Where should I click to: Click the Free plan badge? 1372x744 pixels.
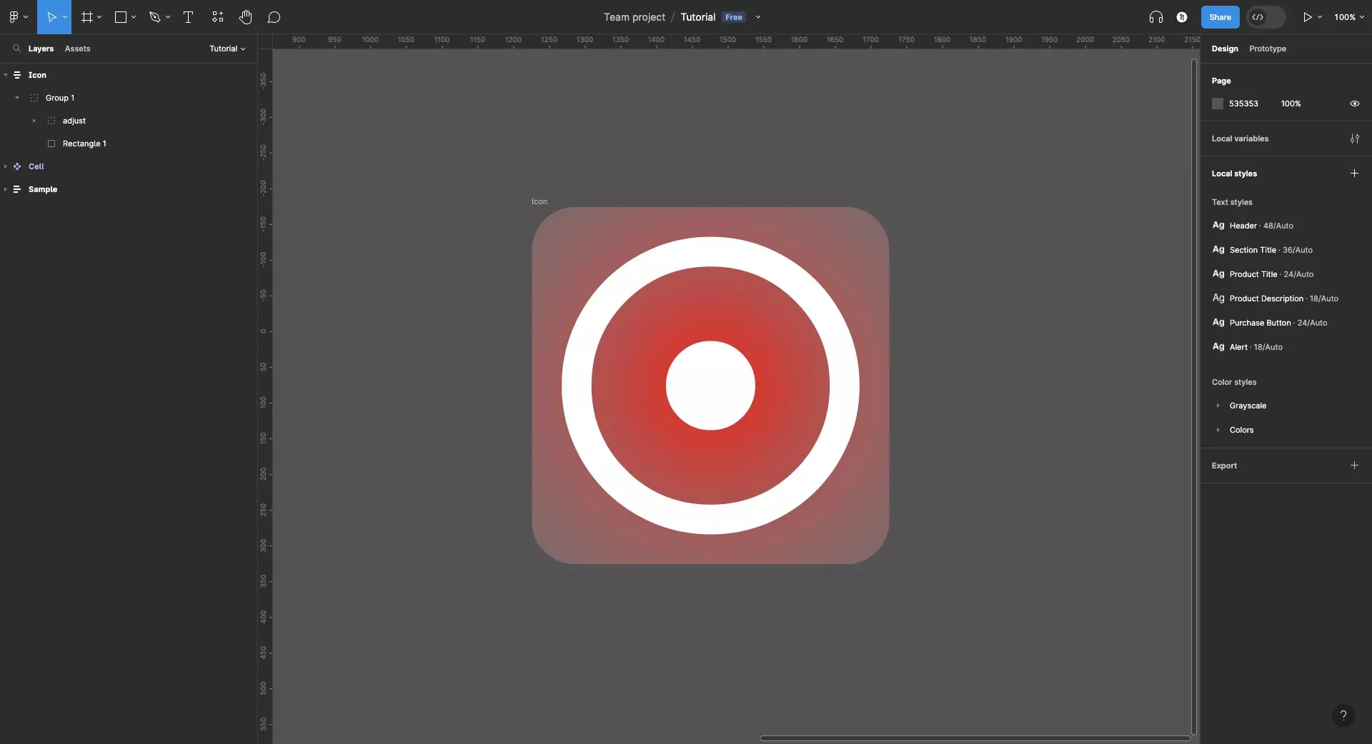tap(734, 17)
